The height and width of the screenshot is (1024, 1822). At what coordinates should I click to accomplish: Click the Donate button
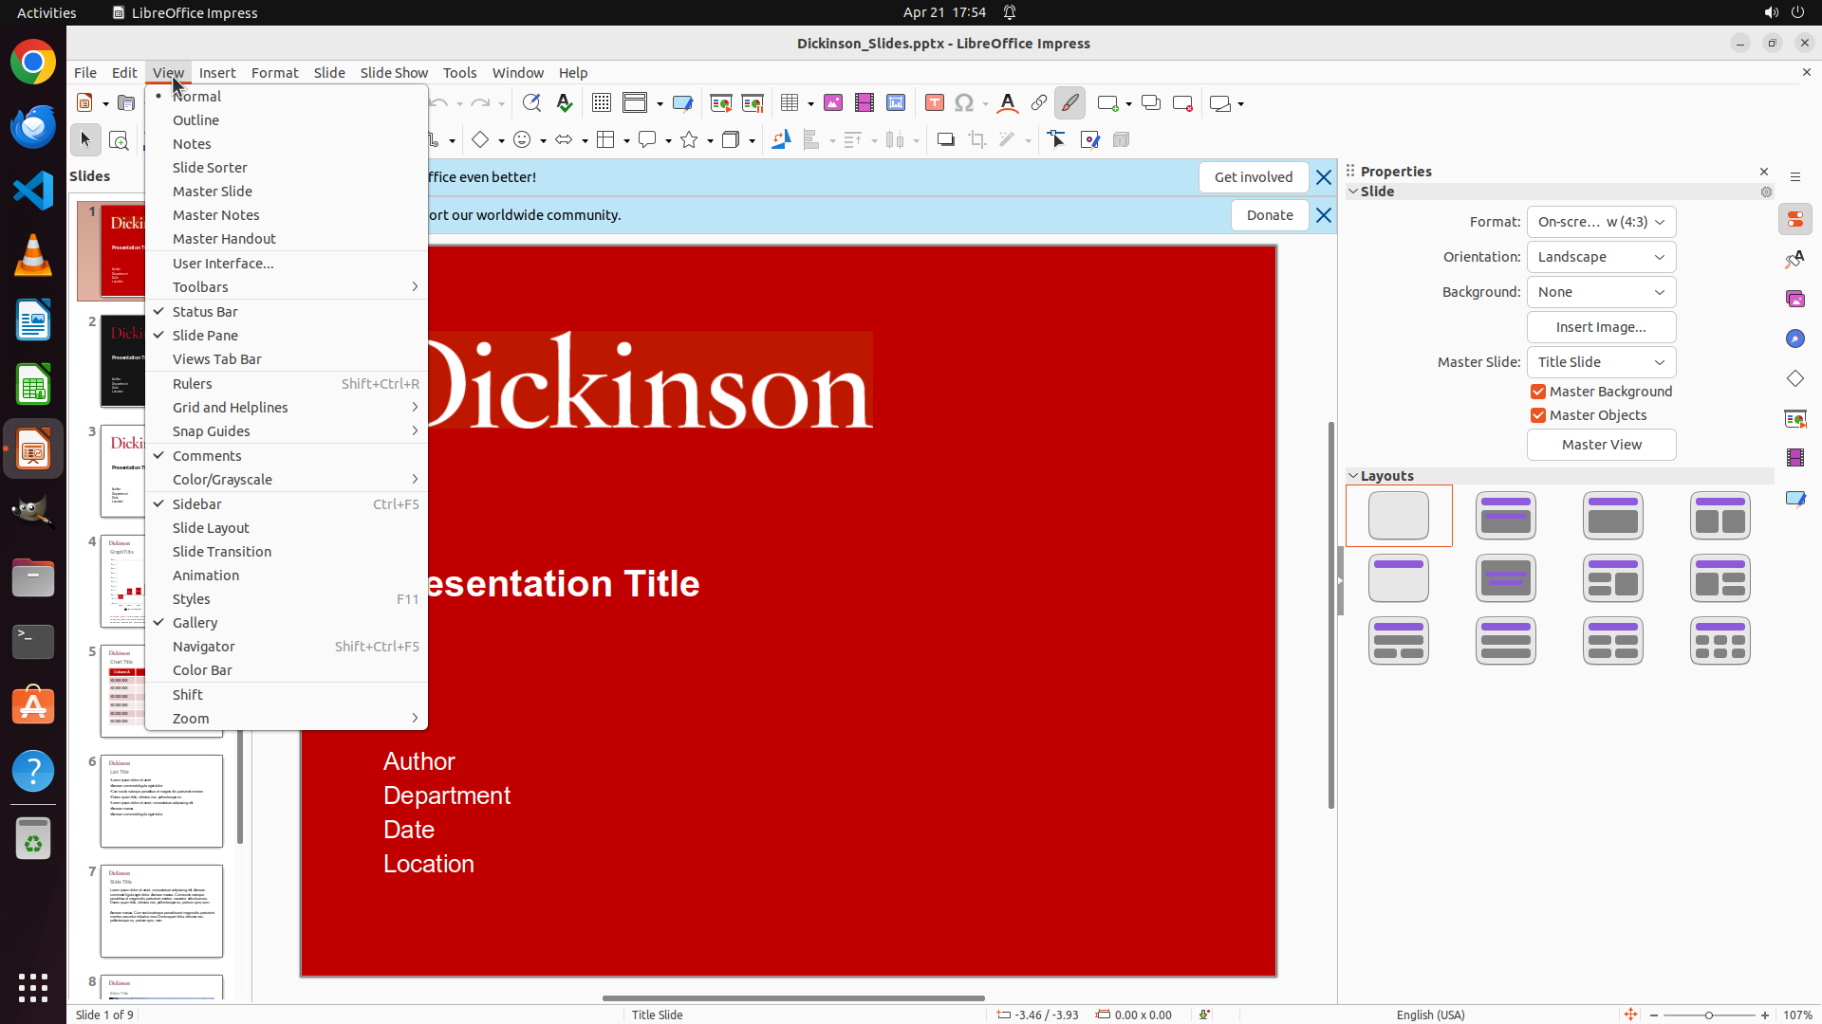click(x=1270, y=215)
